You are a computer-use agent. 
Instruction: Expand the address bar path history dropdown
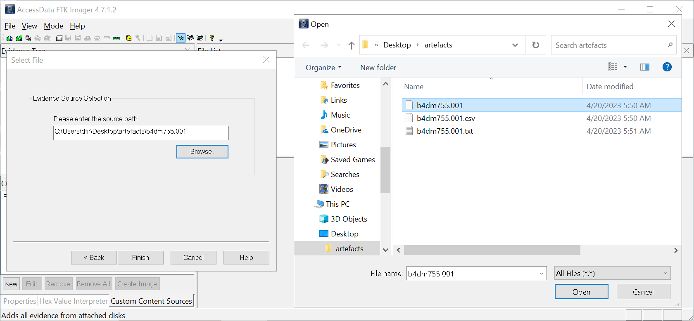[x=515, y=45]
